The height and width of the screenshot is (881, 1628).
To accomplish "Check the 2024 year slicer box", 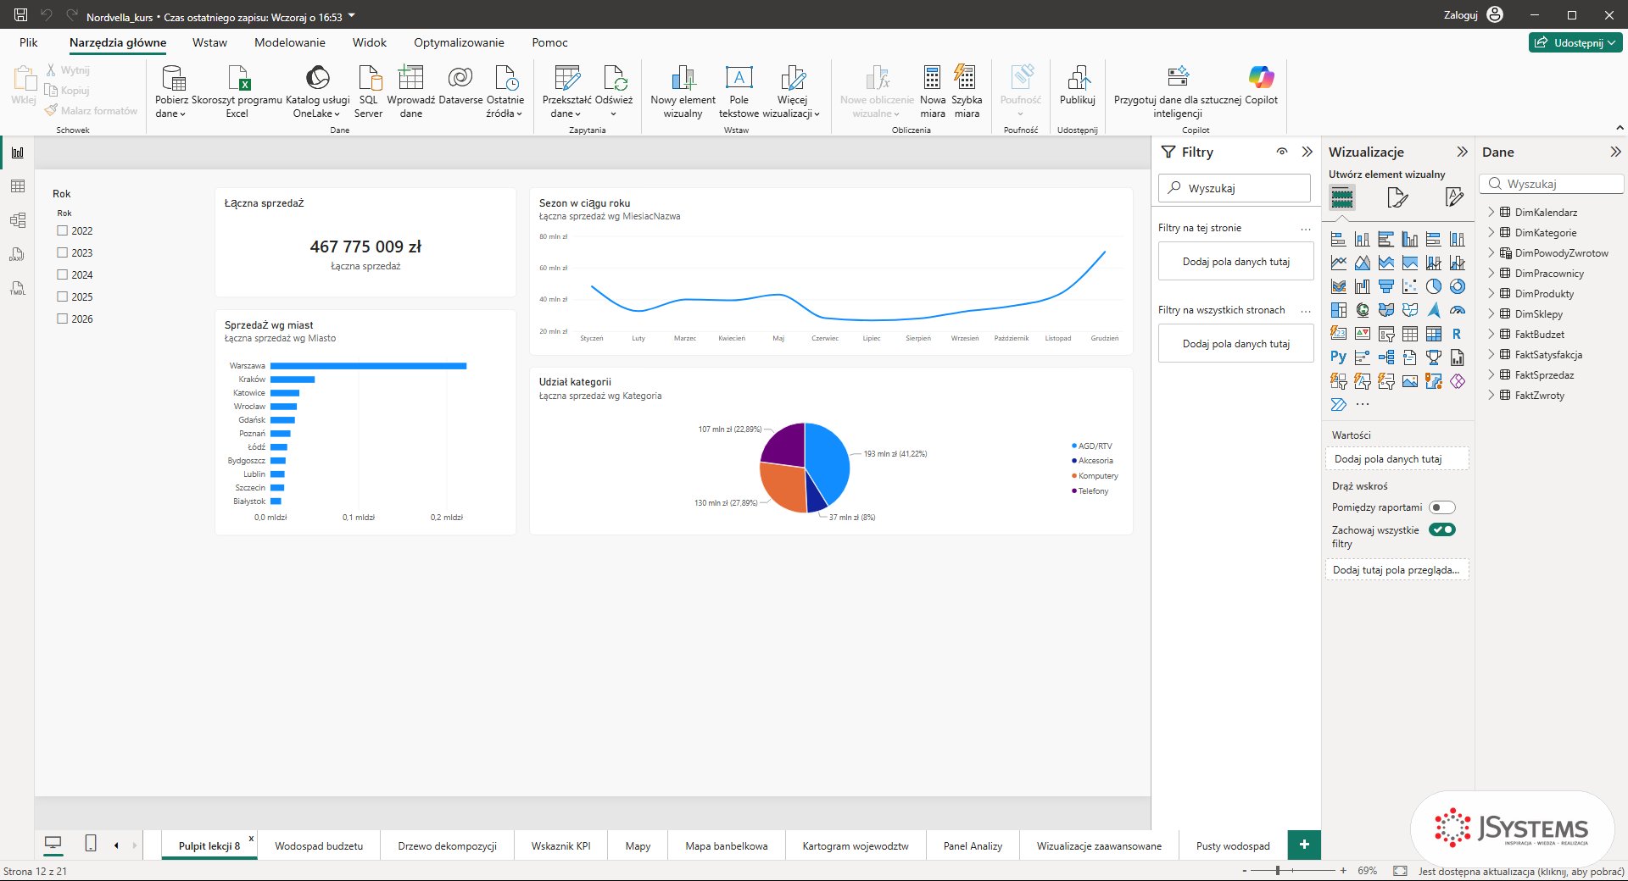I will tap(62, 274).
